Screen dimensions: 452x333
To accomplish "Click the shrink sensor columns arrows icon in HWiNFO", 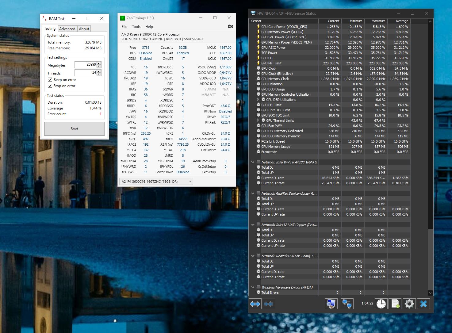I will 268,304.
